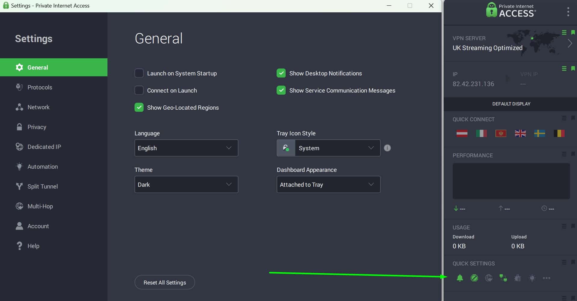Connect to Montenegro flag in Quick Connect

point(501,133)
